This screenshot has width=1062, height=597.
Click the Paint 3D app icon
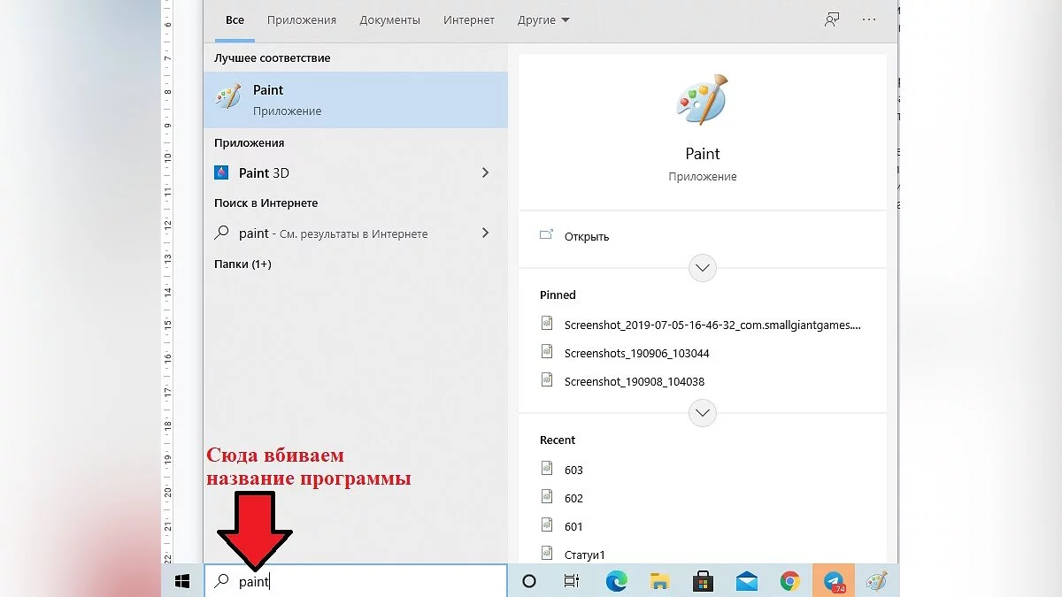tap(221, 172)
